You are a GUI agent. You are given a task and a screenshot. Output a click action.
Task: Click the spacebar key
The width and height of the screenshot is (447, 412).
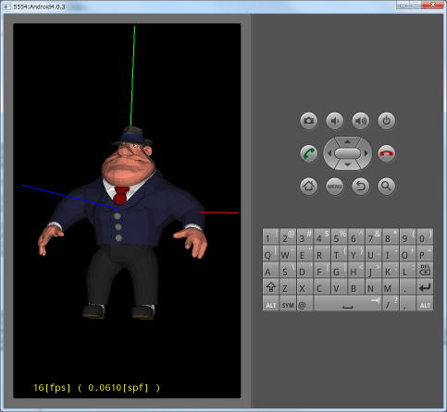pos(347,303)
